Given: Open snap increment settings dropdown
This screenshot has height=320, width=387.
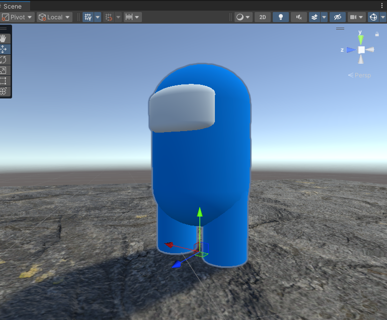Looking at the screenshot, I should pyautogui.click(x=132, y=17).
